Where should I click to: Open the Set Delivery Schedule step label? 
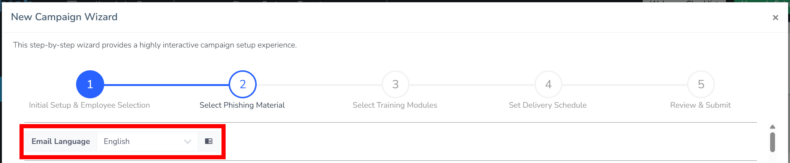click(548, 105)
